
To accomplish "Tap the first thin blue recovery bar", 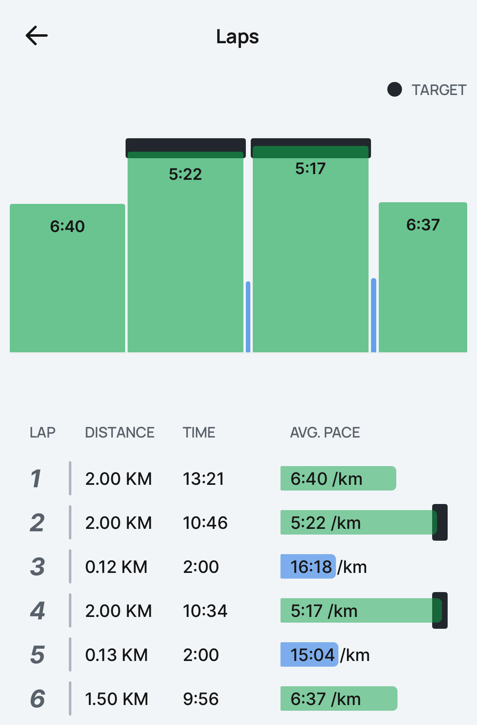I will [x=248, y=317].
